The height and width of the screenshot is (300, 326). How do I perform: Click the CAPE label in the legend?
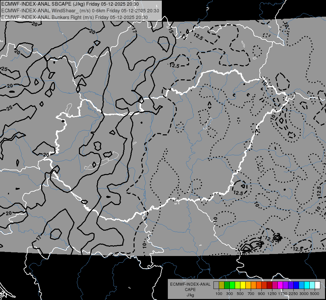pos(190,289)
